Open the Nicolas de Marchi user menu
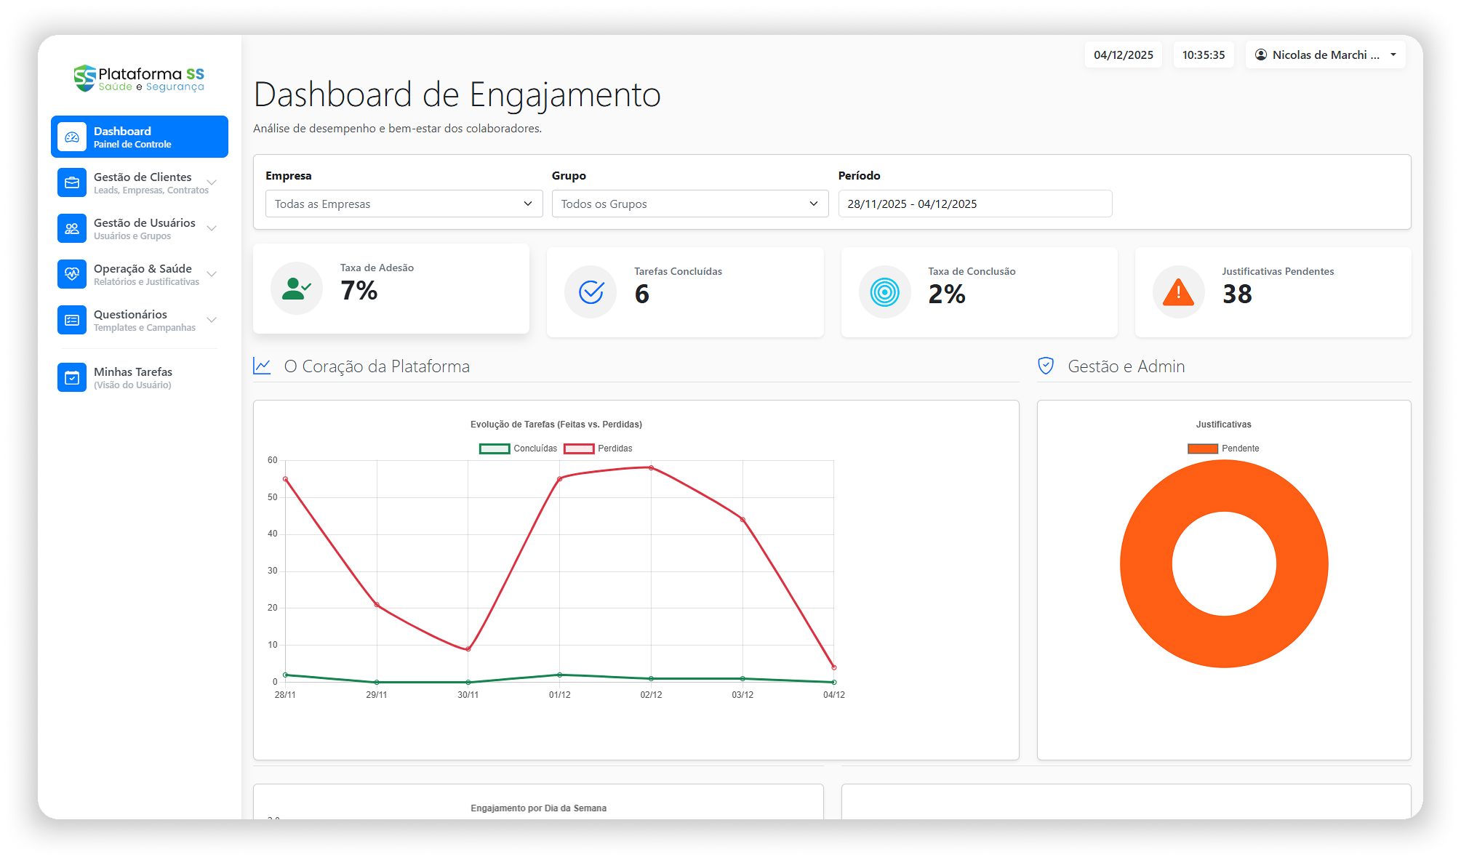This screenshot has width=1461, height=860. pos(1325,55)
